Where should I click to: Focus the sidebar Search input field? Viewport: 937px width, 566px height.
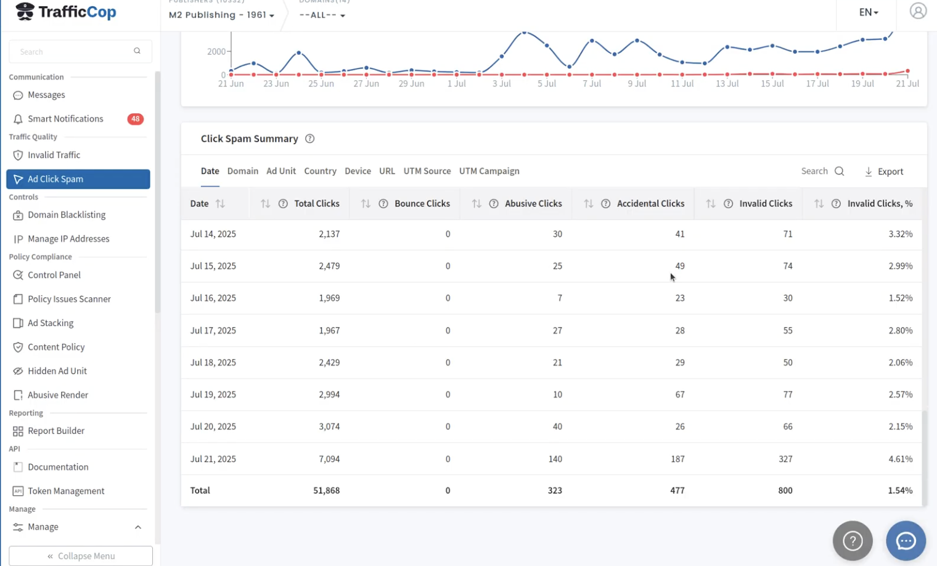pos(80,51)
